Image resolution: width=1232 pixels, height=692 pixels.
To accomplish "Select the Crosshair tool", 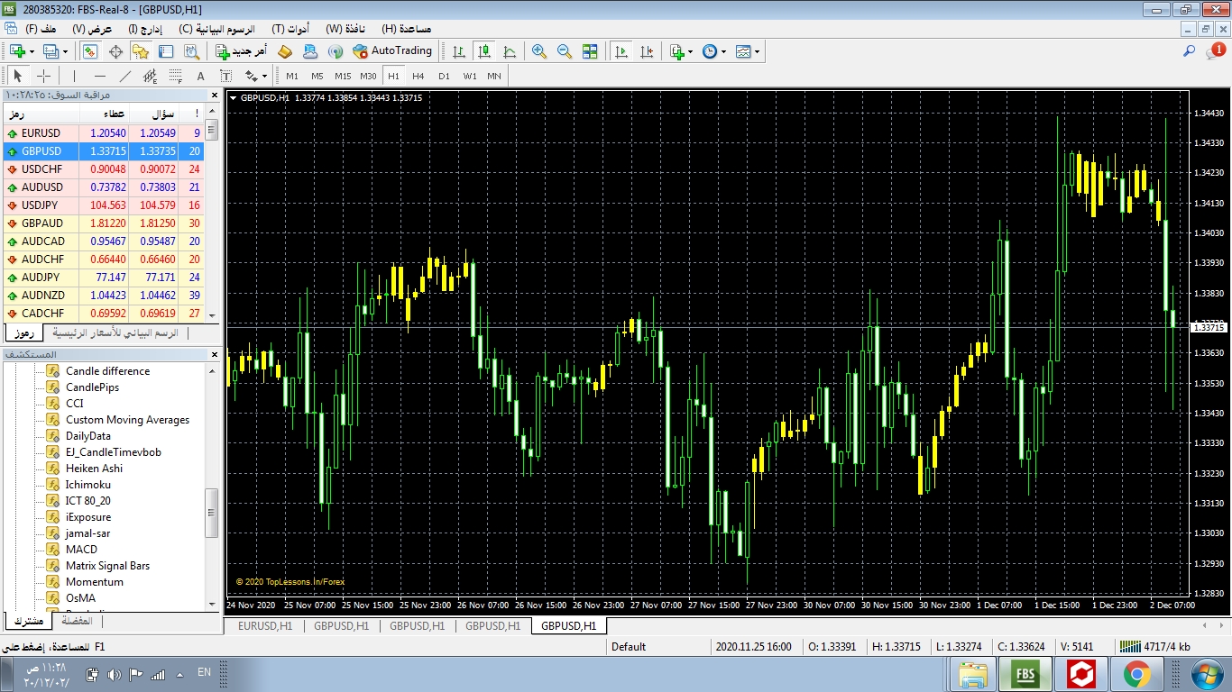I will [x=42, y=77].
